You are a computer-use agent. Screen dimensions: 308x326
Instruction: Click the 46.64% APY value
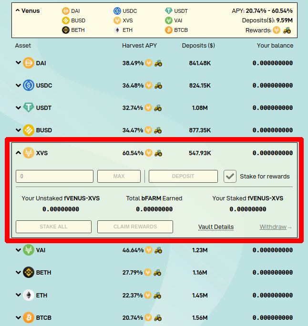133,250
